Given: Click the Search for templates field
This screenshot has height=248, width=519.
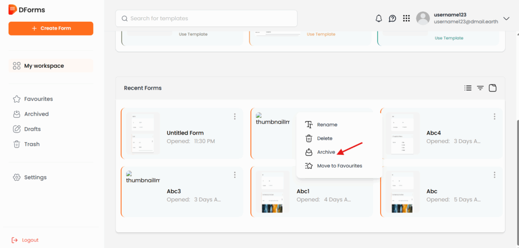Looking at the screenshot, I should 206,18.
